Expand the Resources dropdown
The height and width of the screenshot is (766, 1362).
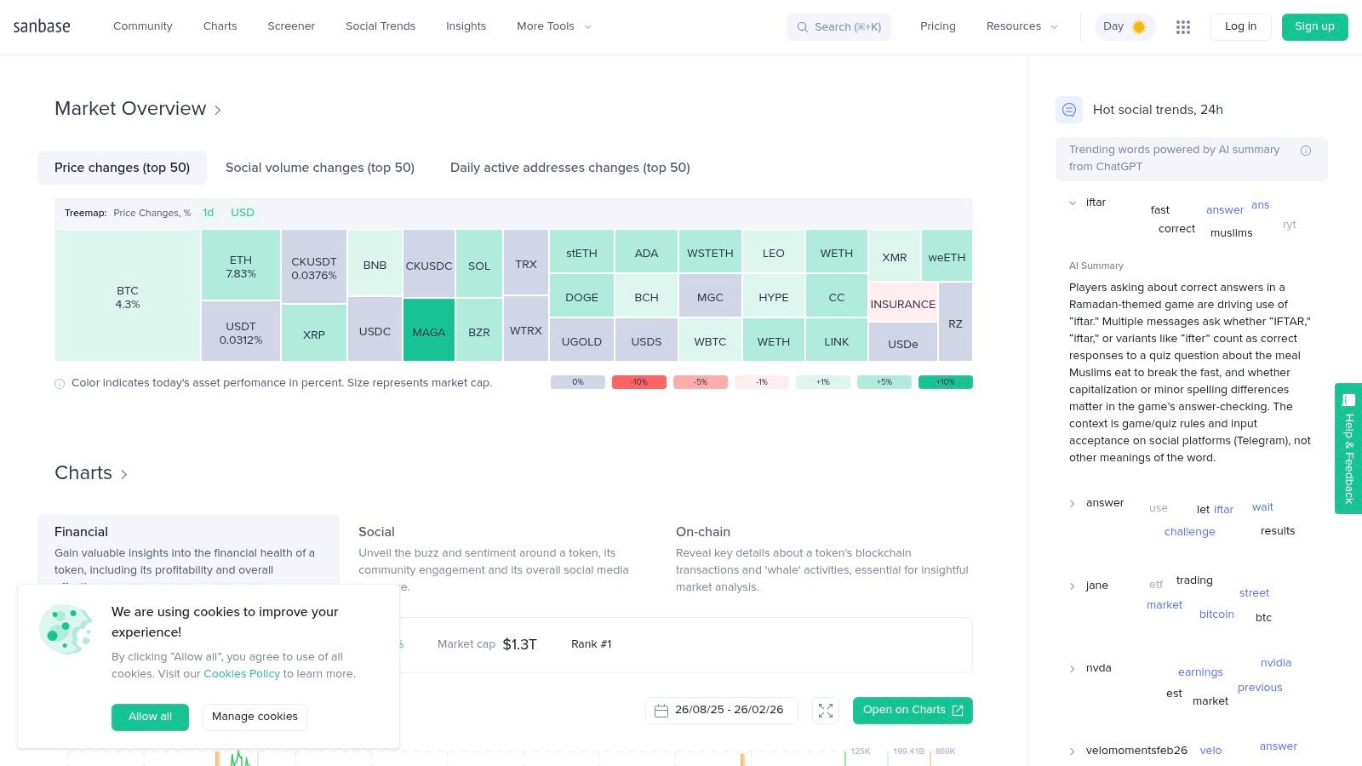pyautogui.click(x=1021, y=26)
